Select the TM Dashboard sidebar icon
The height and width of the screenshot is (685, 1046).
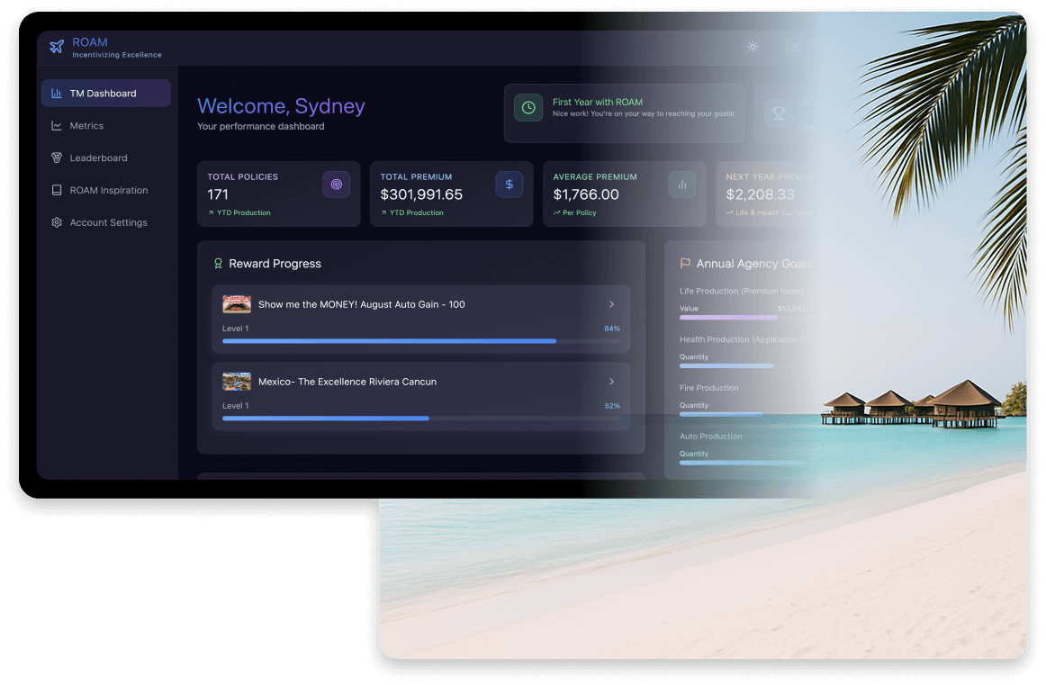tap(56, 93)
